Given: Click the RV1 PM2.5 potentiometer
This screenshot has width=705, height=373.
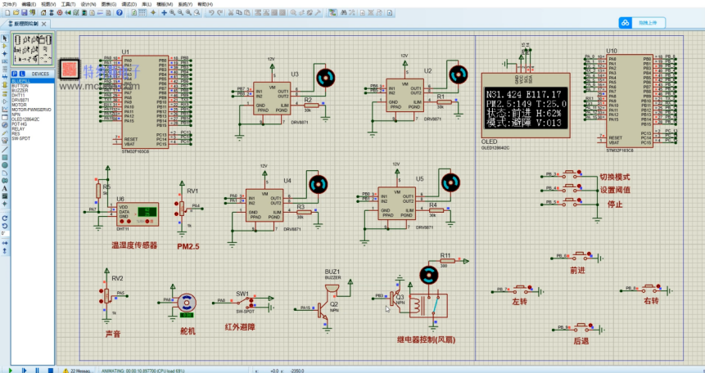Looking at the screenshot, I should pyautogui.click(x=182, y=208).
